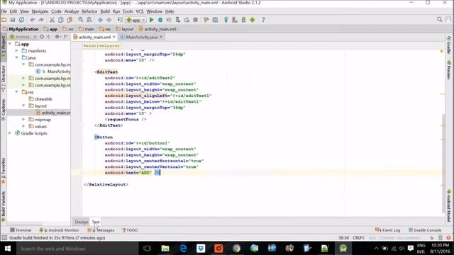Run the app with the green play icon
454x255 pixels.
click(151, 20)
